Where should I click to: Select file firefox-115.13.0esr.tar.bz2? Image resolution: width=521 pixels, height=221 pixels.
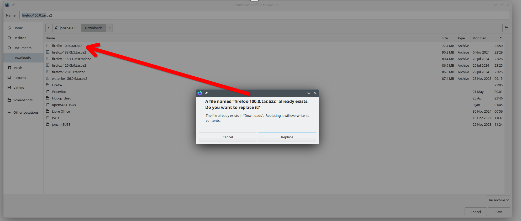[x=274, y=59]
